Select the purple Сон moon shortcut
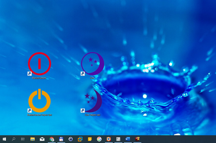The height and width of the screenshot is (143, 216). point(93,64)
